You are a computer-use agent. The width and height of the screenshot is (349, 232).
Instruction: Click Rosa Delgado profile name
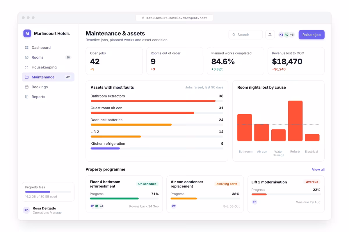(44, 208)
